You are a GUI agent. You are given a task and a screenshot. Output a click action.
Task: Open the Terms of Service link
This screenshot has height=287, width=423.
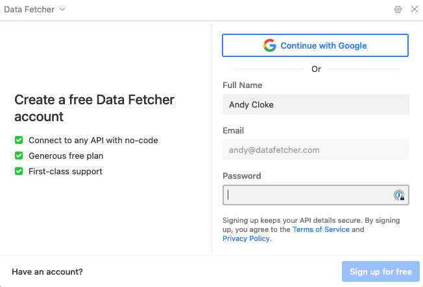321,229
